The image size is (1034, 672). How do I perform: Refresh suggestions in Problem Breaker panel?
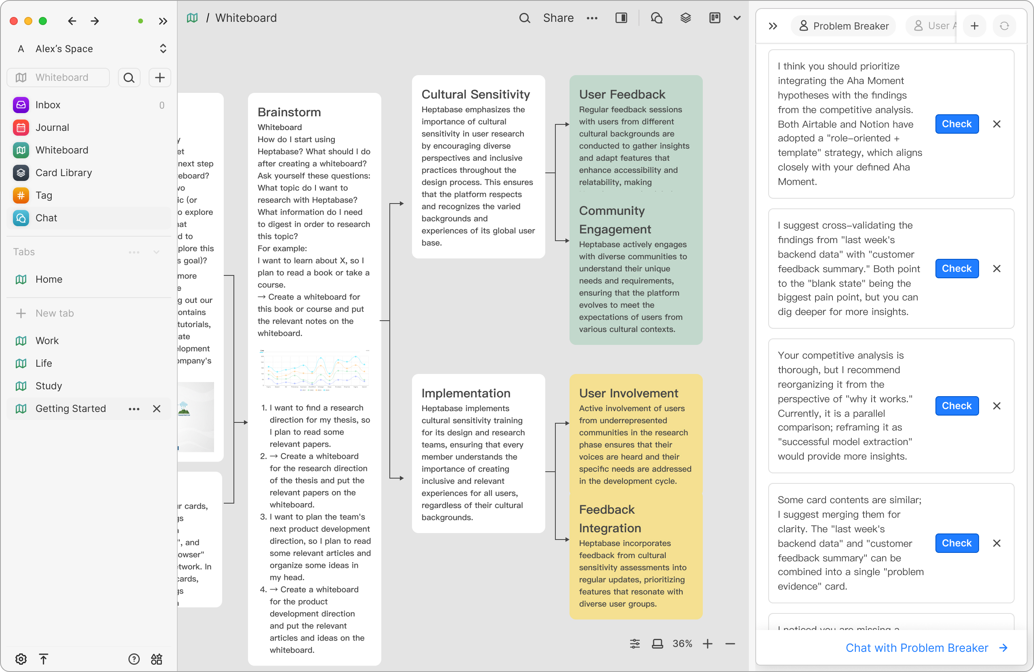pyautogui.click(x=1004, y=26)
